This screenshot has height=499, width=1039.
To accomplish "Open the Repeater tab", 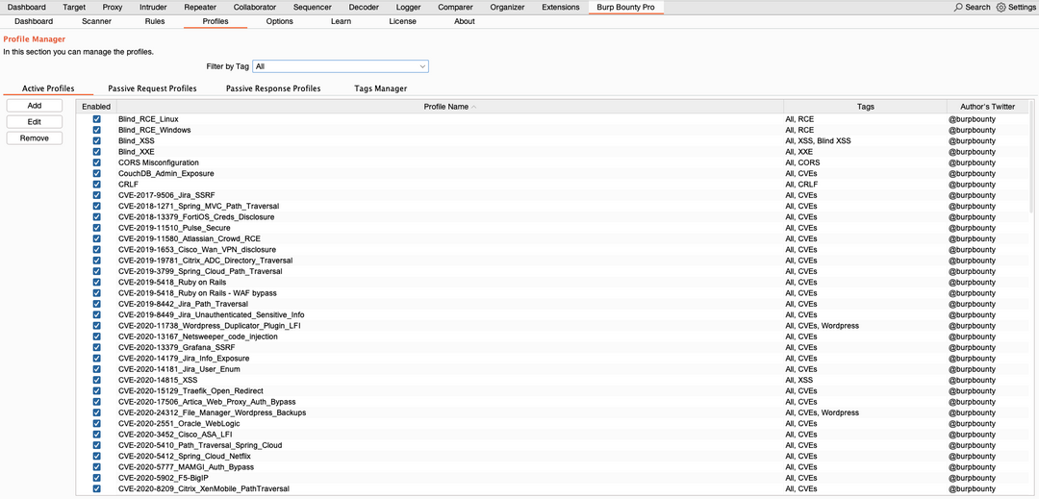I will (200, 7).
